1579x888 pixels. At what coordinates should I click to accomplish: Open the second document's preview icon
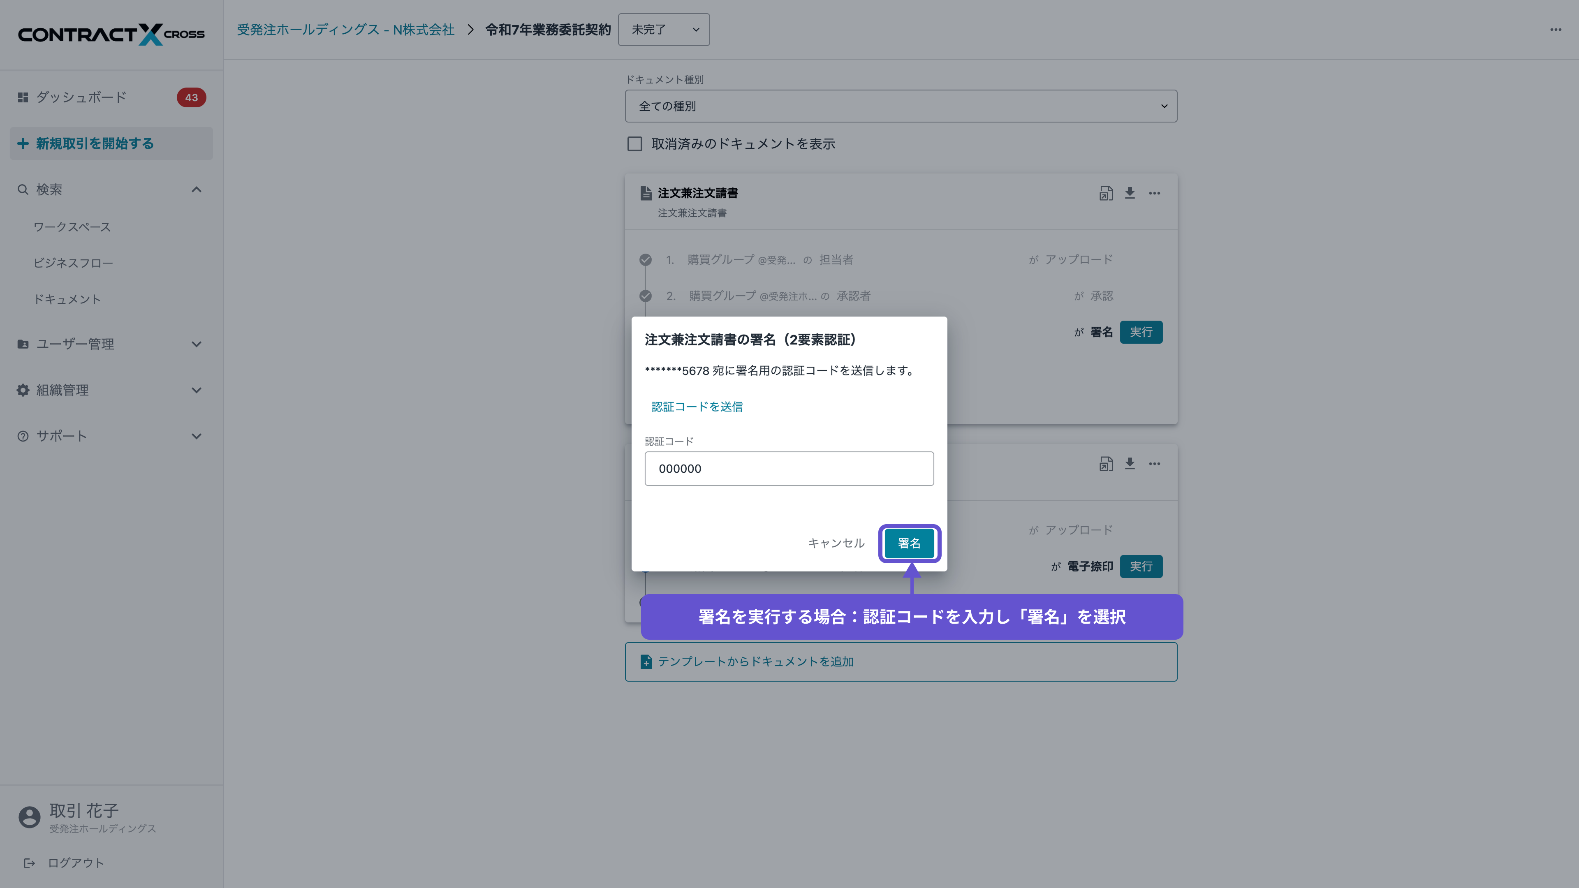click(1106, 464)
